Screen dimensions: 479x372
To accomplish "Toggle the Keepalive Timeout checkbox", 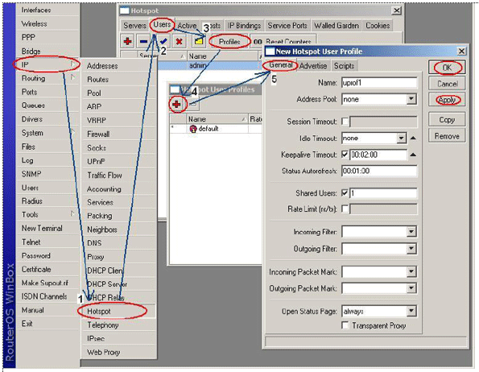I will 345,155.
